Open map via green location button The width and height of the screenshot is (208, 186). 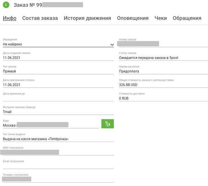[107, 124]
